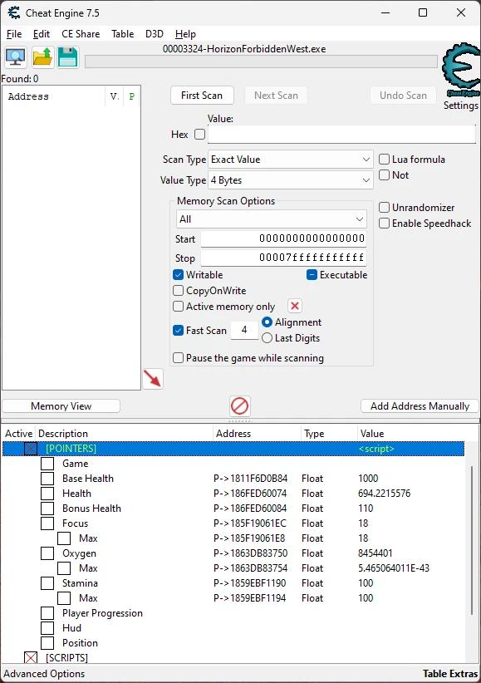Check the CopyOnWrite option
Image resolution: width=481 pixels, height=683 pixels.
click(179, 291)
